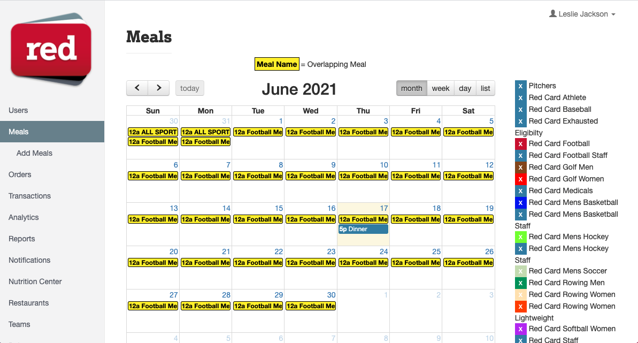Switch calendar to list view
This screenshot has width=638, height=343.
485,88
